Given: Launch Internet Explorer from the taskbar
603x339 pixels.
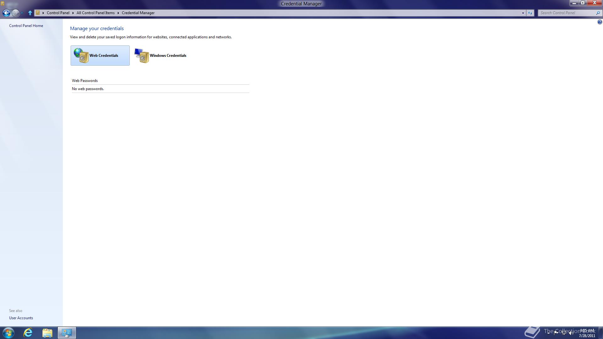Looking at the screenshot, I should tap(28, 333).
